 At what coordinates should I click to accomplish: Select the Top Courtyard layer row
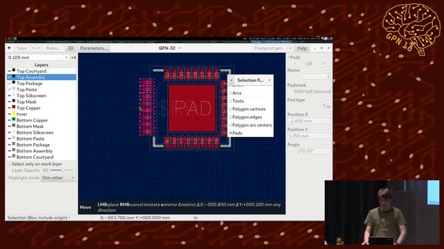click(x=42, y=71)
